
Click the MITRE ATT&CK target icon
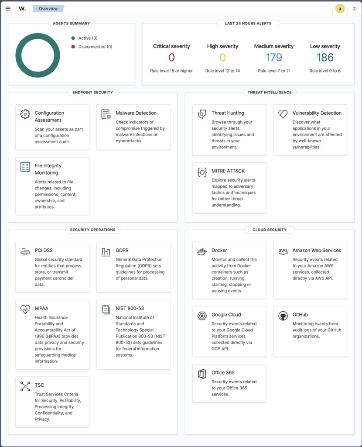pyautogui.click(x=202, y=172)
